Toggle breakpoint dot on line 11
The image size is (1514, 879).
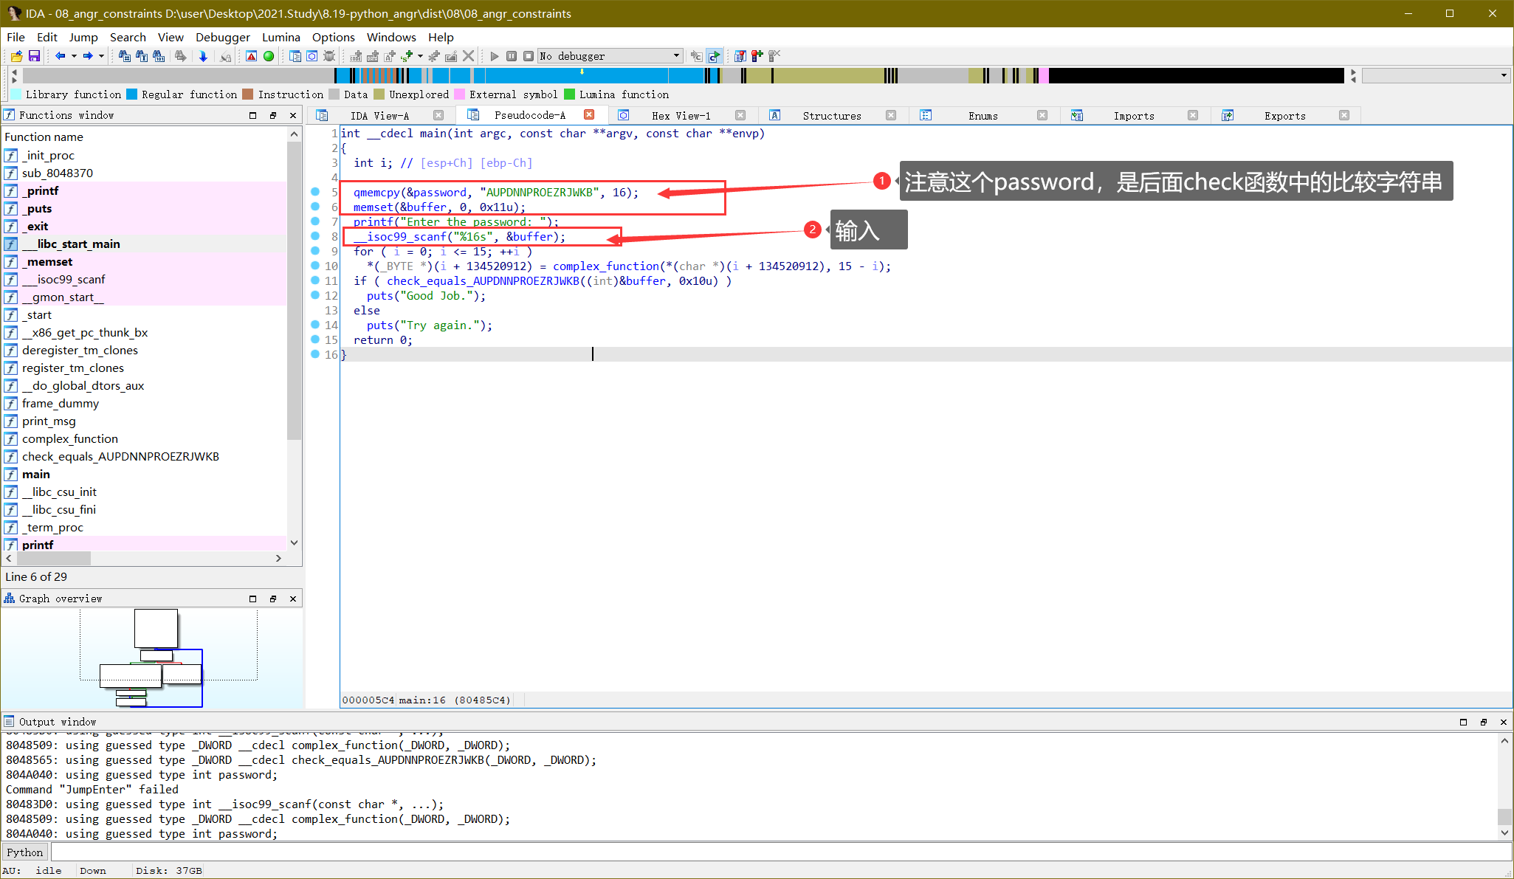point(315,280)
